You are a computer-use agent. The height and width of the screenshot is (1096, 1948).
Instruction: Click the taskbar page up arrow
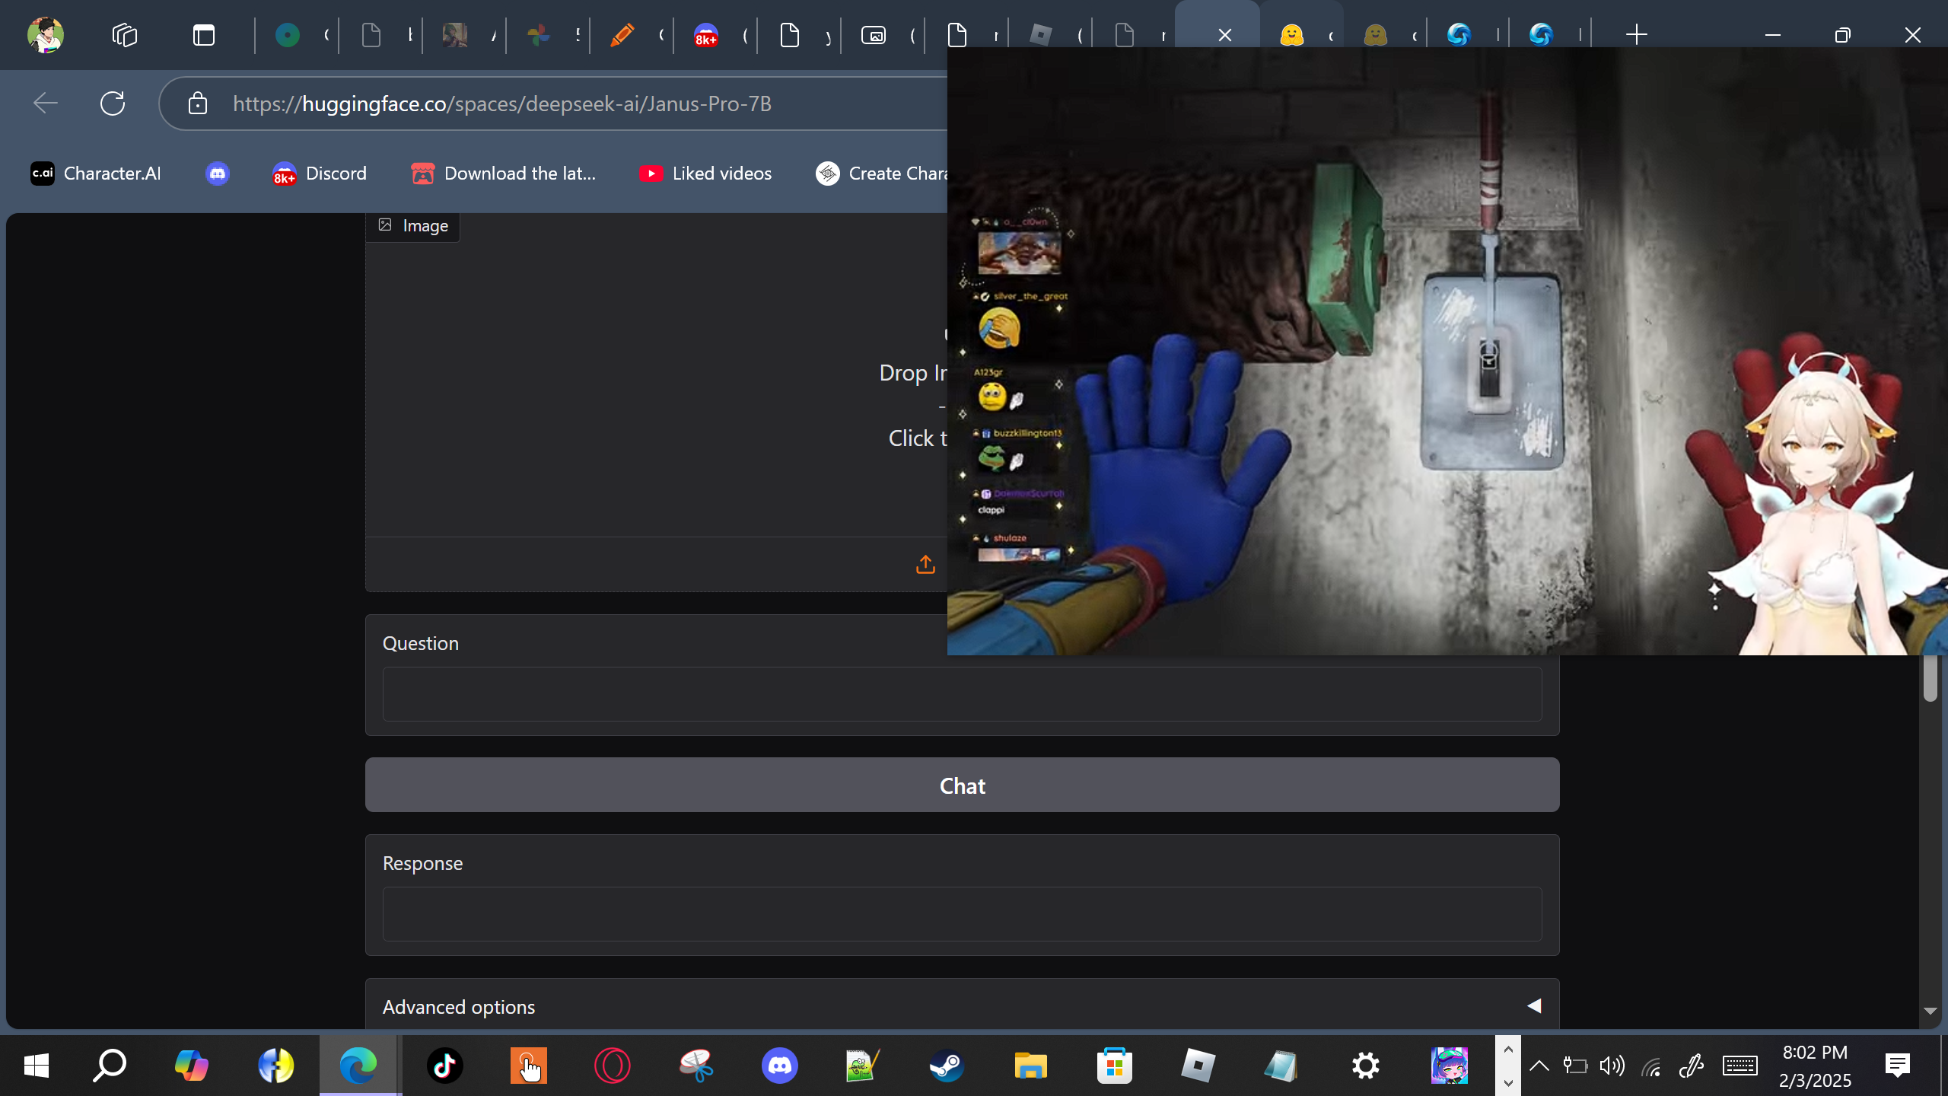point(1508,1049)
